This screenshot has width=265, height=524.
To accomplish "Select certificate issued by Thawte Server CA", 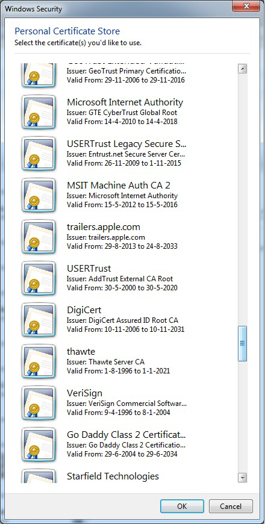I will coord(127,361).
